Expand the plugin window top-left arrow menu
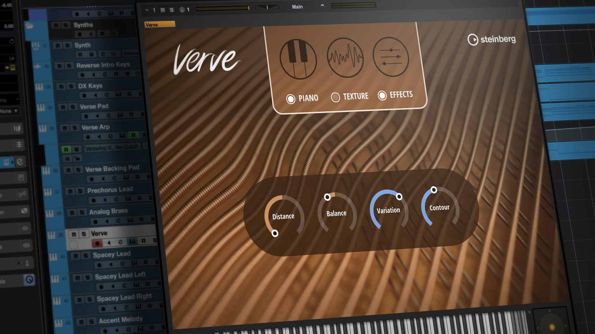The image size is (595, 334). pyautogui.click(x=147, y=10)
